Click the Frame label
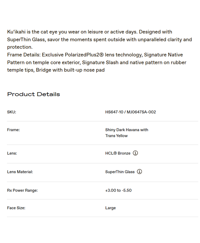 [x=13, y=130]
